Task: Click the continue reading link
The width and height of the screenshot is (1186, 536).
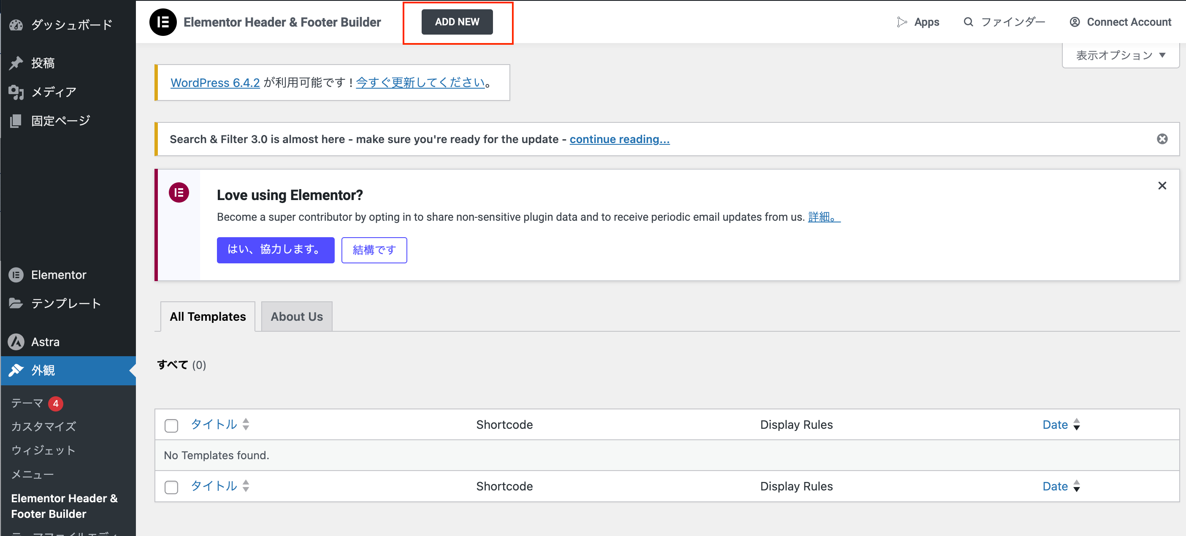Action: (619, 139)
